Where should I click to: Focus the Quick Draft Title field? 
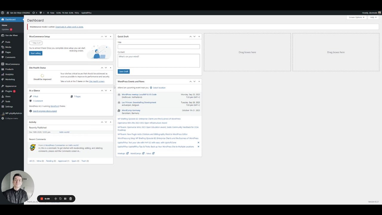(x=159, y=47)
